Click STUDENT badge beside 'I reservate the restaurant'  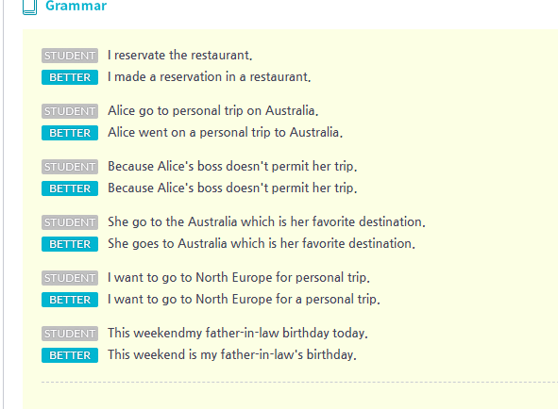(70, 56)
